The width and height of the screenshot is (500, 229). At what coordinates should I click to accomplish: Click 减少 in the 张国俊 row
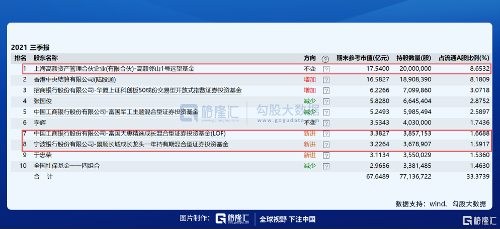[x=310, y=101]
